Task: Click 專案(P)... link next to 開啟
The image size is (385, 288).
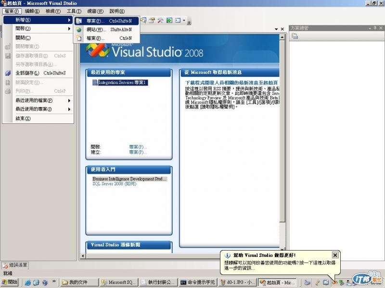Action: coord(138,147)
